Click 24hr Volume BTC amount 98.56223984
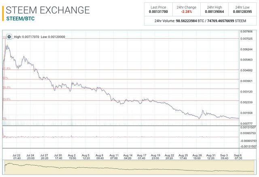The image size is (259, 177). [186, 21]
